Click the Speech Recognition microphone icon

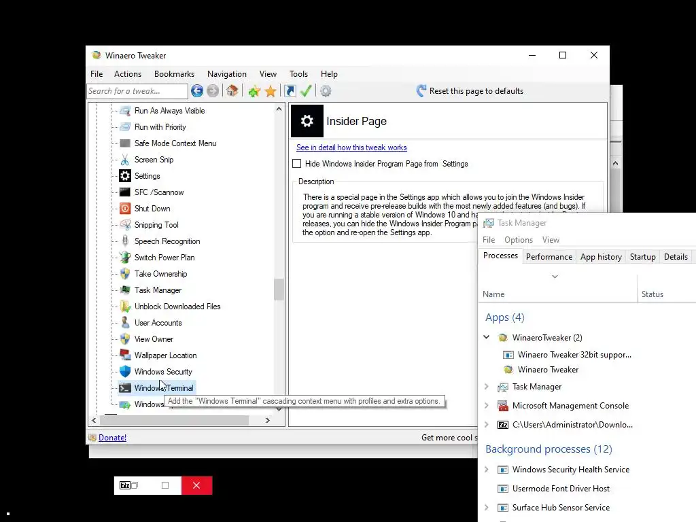[125, 241]
